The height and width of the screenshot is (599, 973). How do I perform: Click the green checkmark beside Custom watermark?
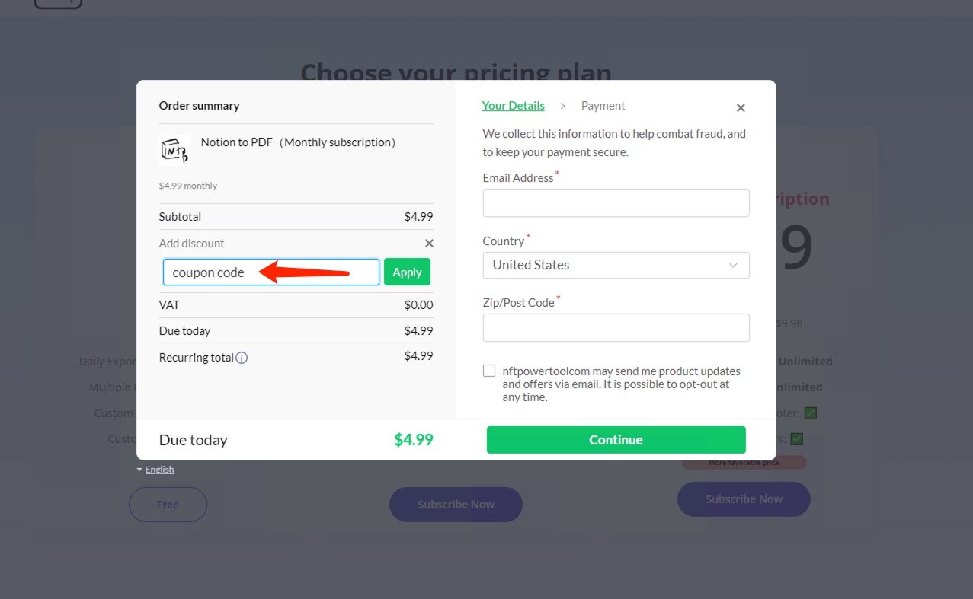point(796,438)
